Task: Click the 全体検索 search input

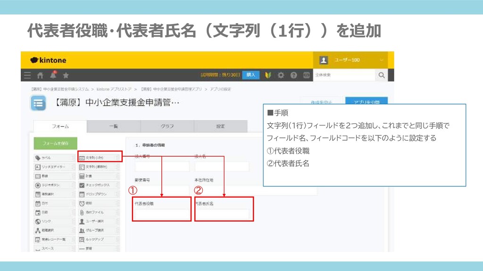Action: coord(344,75)
